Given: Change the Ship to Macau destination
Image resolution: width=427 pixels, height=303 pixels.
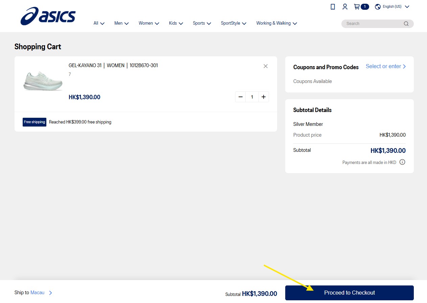Looking at the screenshot, I should [33, 293].
